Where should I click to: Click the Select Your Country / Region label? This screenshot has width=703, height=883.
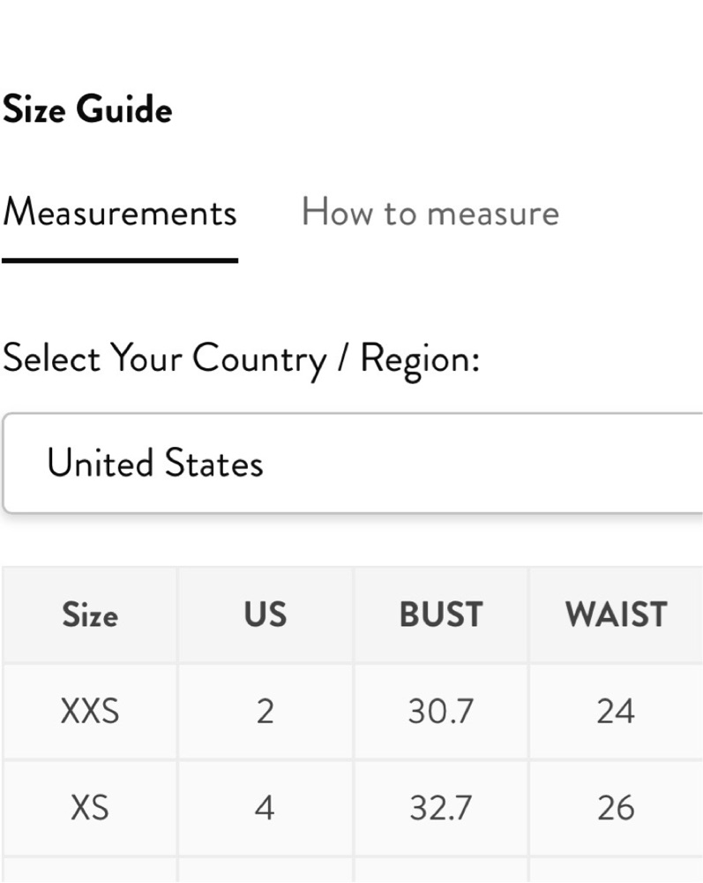(242, 359)
